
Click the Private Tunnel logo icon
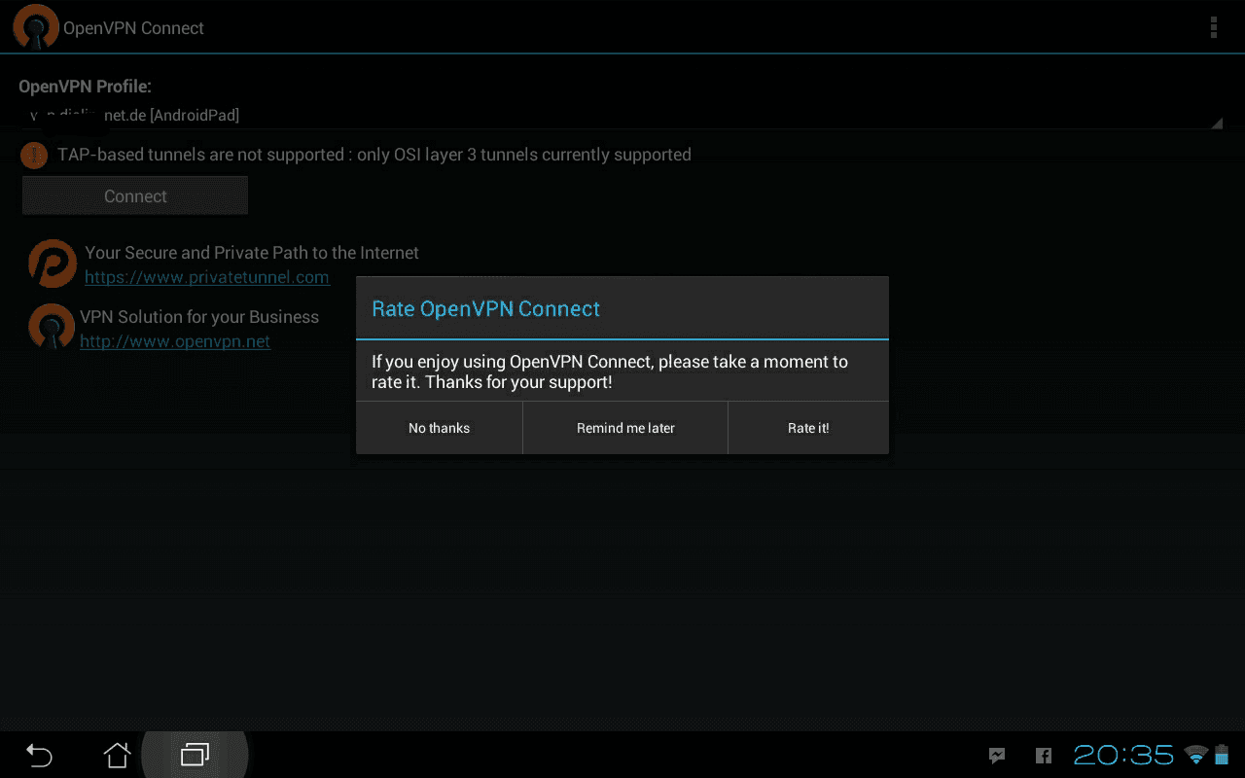tap(53, 264)
